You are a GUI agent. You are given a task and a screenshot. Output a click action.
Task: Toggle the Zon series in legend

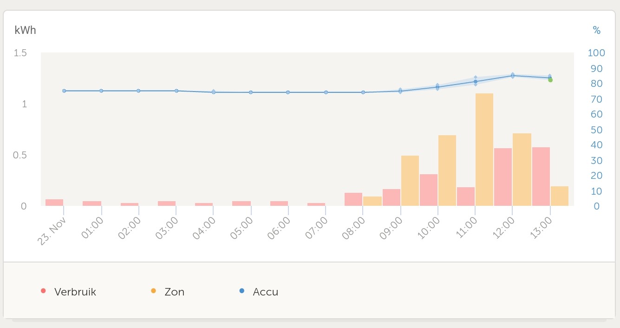174,292
